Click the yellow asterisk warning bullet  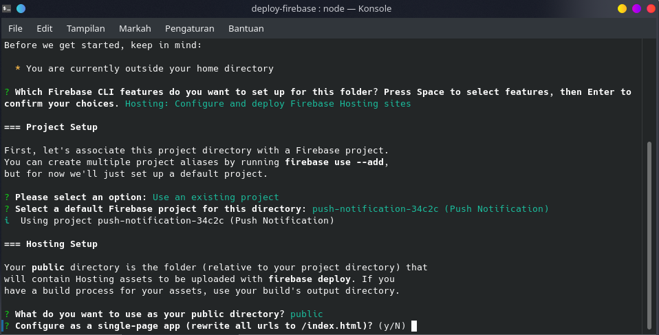click(18, 69)
